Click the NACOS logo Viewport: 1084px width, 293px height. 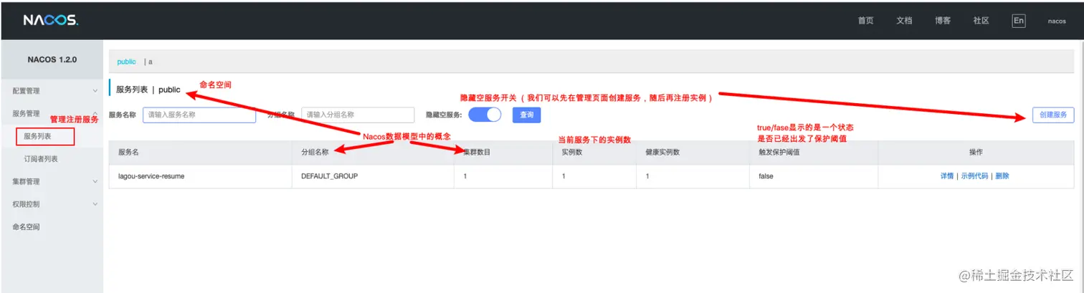50,21
